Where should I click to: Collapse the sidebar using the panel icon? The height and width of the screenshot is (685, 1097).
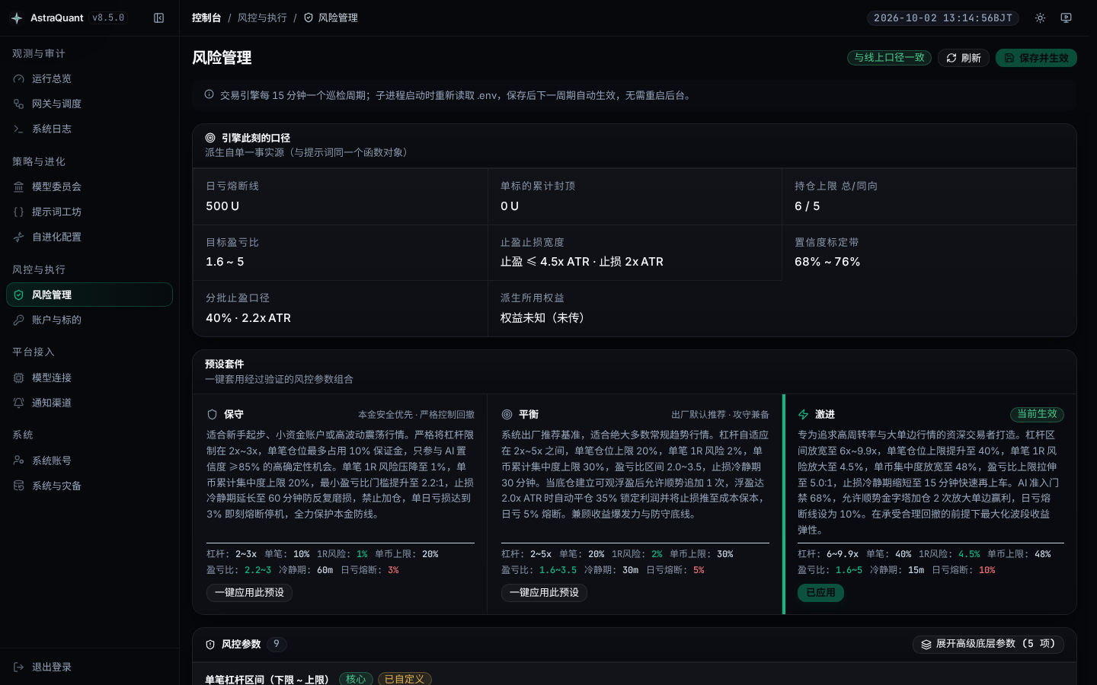click(158, 18)
